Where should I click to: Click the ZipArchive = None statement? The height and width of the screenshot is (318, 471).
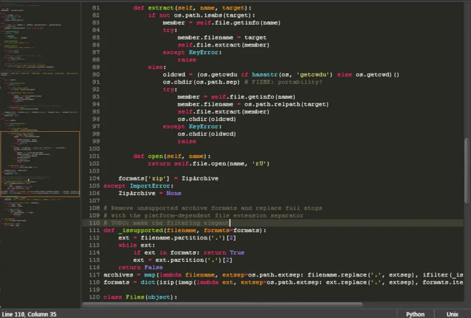(150, 193)
